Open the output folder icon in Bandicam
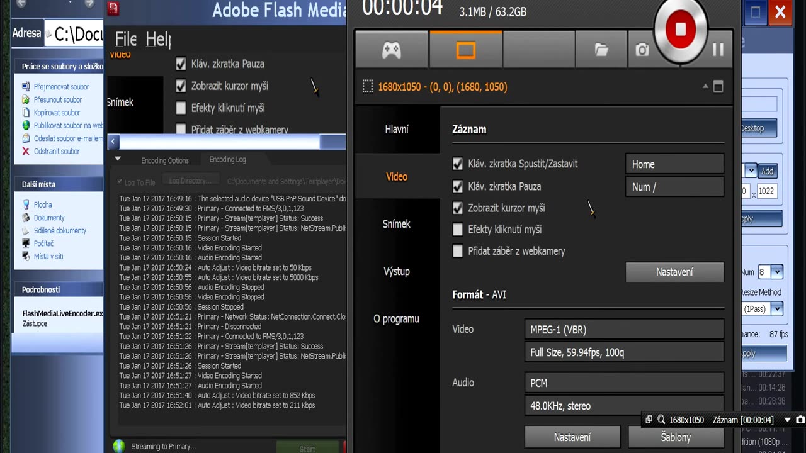The image size is (806, 453). click(601, 50)
